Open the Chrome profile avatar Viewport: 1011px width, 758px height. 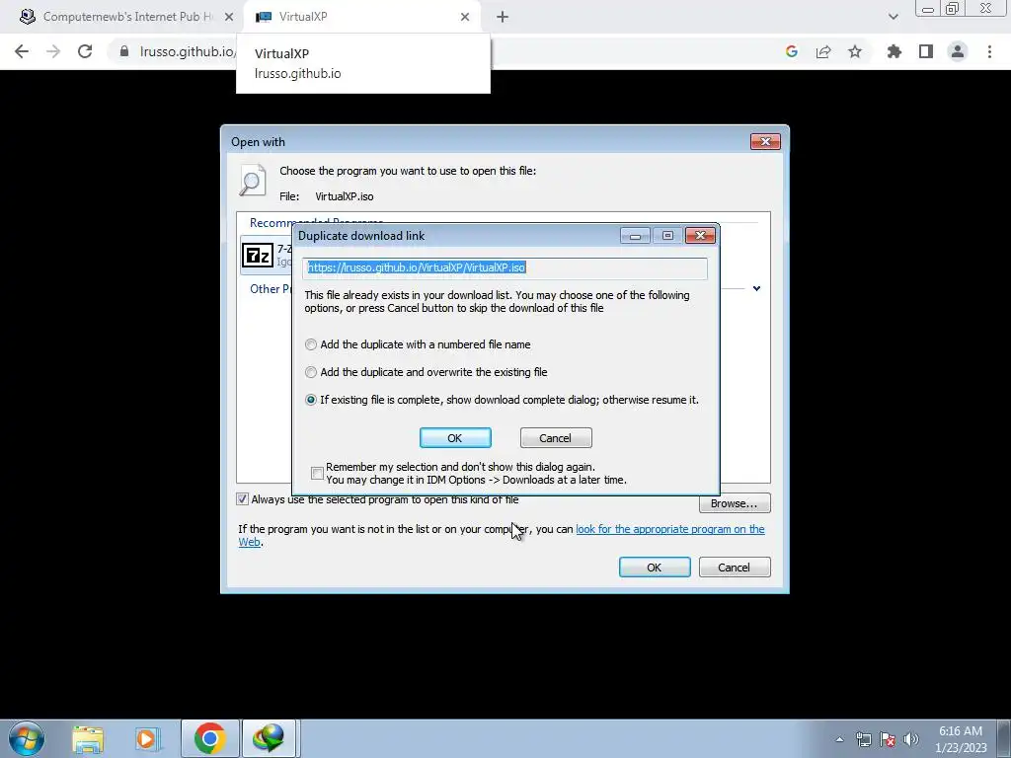958,51
